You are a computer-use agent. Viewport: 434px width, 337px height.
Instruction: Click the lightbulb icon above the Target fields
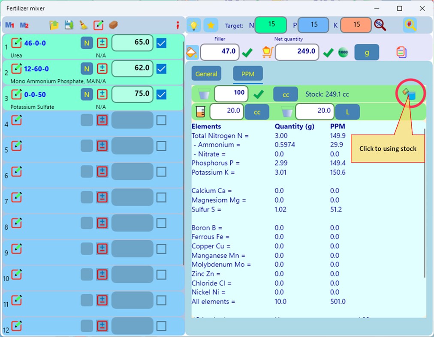point(193,25)
